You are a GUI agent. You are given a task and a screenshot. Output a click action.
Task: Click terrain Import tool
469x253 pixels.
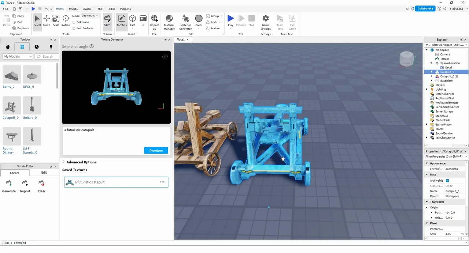(x=25, y=186)
